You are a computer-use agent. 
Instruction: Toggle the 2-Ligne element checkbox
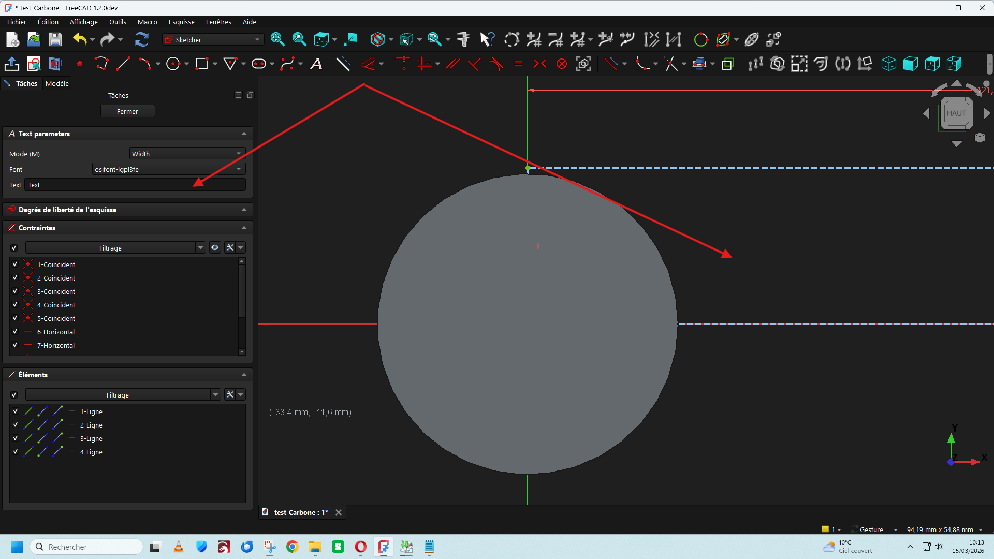tap(15, 425)
